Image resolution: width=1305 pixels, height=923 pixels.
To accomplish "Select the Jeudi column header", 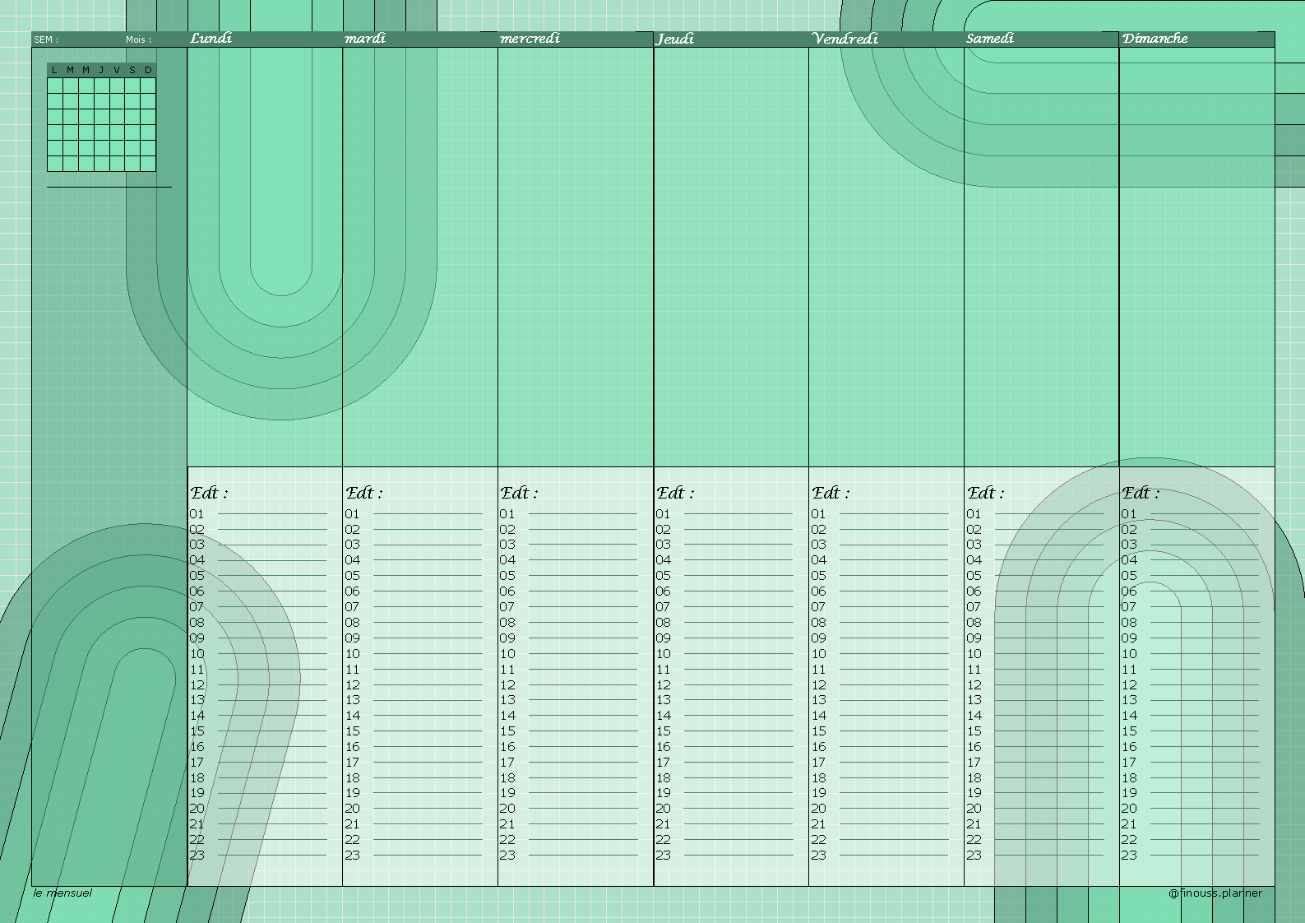I will [x=675, y=39].
